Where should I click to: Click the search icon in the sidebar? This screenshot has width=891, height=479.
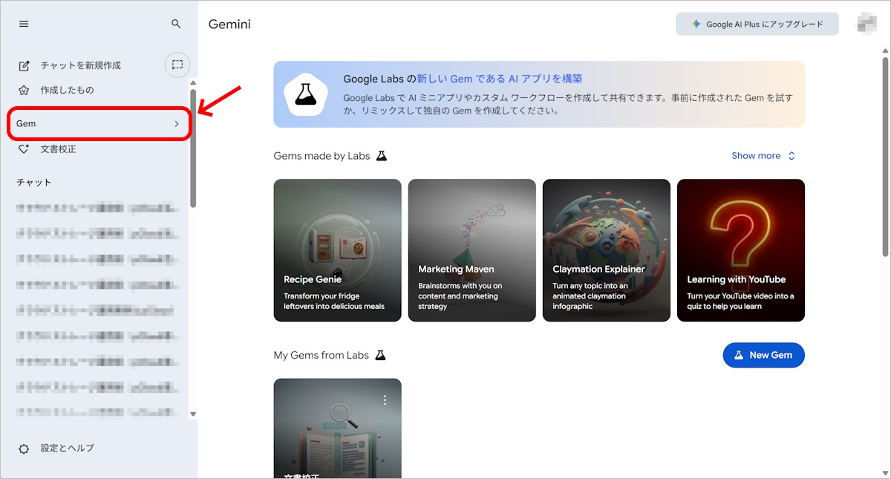pos(176,23)
